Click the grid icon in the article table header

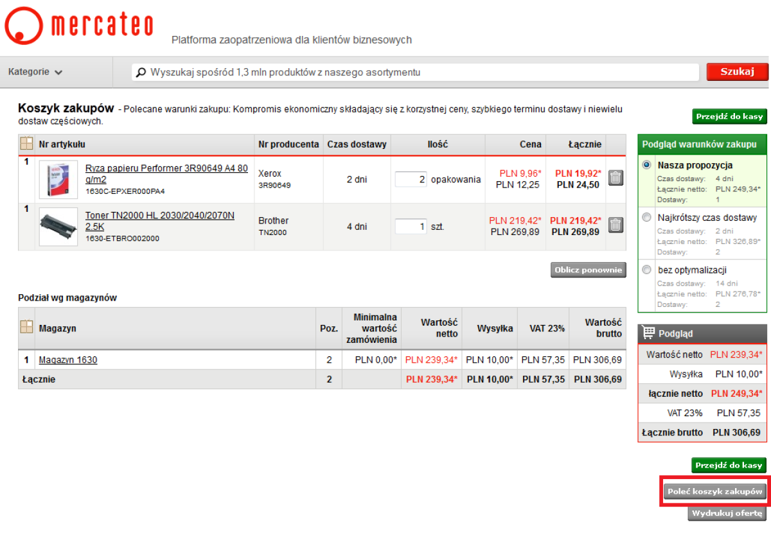pos(26,144)
